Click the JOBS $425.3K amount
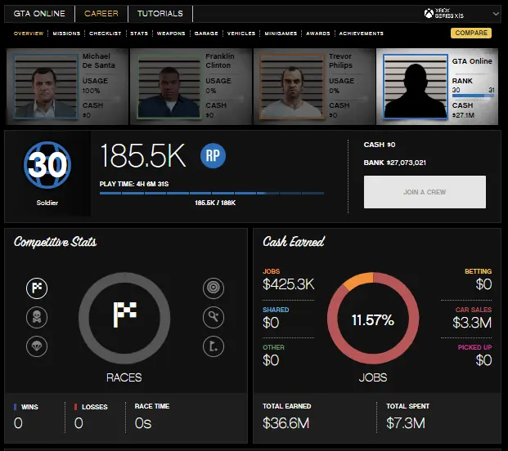The image size is (508, 451). point(288,284)
